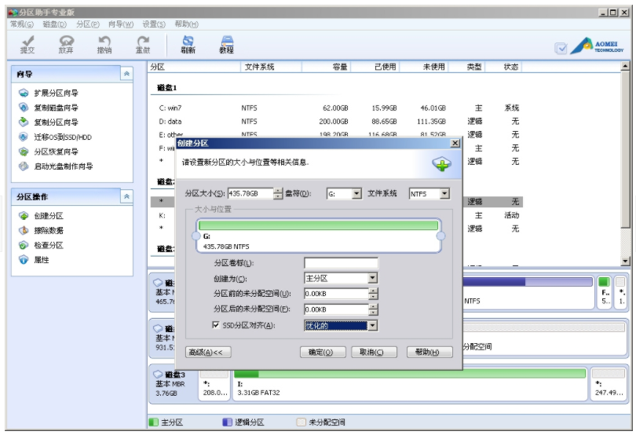The width and height of the screenshot is (636, 435).
Task: Click the 取消(C) button
Action: coord(374,352)
